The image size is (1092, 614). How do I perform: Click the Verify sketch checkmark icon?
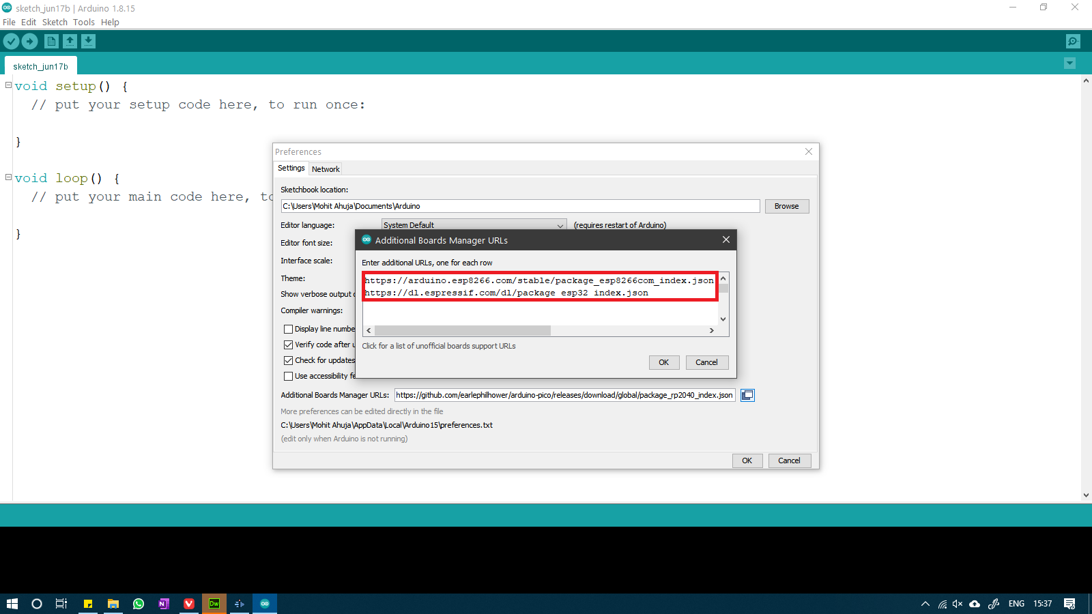point(11,41)
